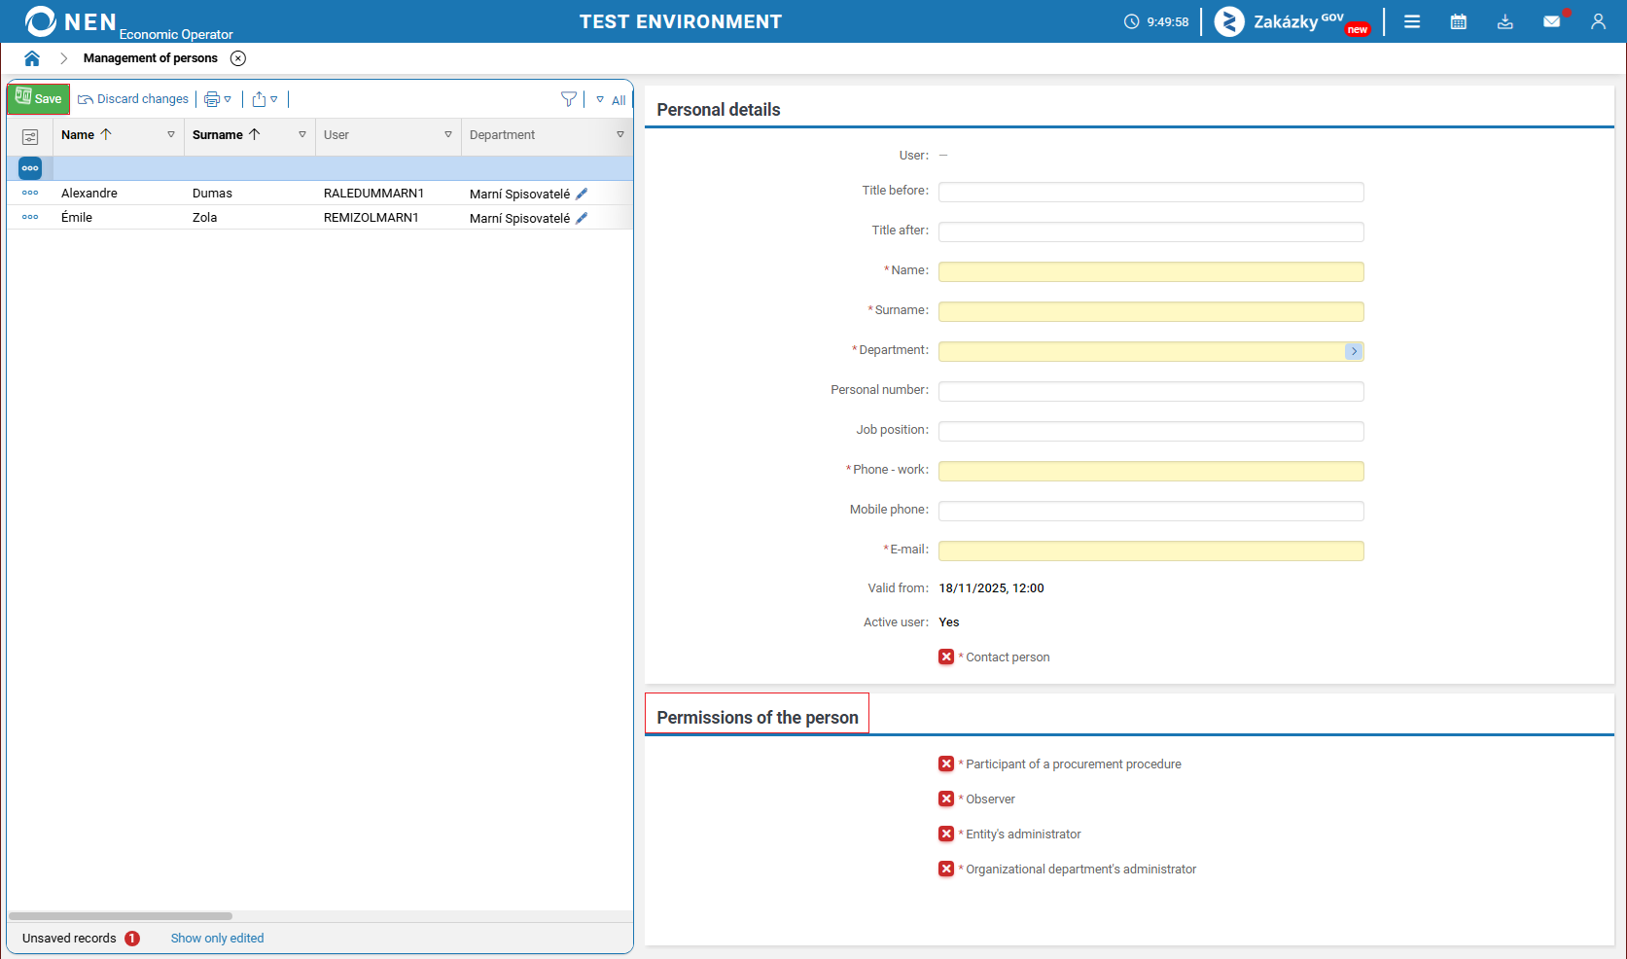Toggle Organizational department's administrator checkbox
The image size is (1627, 959).
(946, 870)
